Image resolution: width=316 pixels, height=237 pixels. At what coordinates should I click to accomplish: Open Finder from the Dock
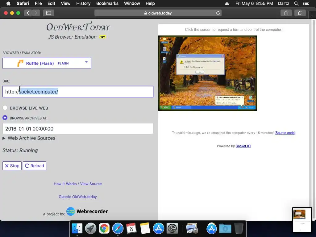(x=77, y=229)
